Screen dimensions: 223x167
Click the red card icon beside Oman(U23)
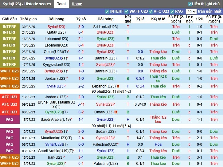point(115,112)
